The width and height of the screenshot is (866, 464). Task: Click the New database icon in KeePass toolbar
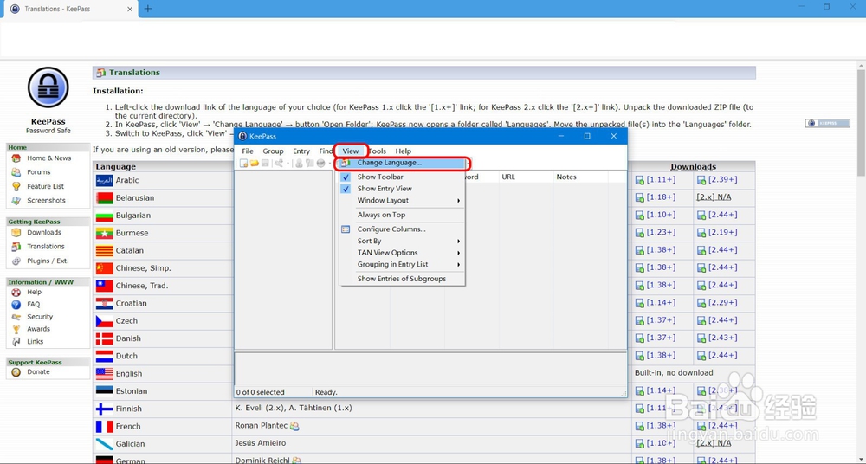(243, 164)
